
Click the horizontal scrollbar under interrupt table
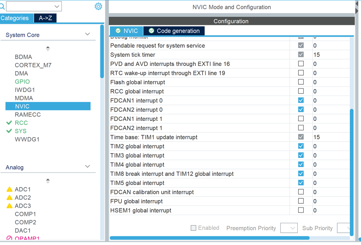coord(210,238)
